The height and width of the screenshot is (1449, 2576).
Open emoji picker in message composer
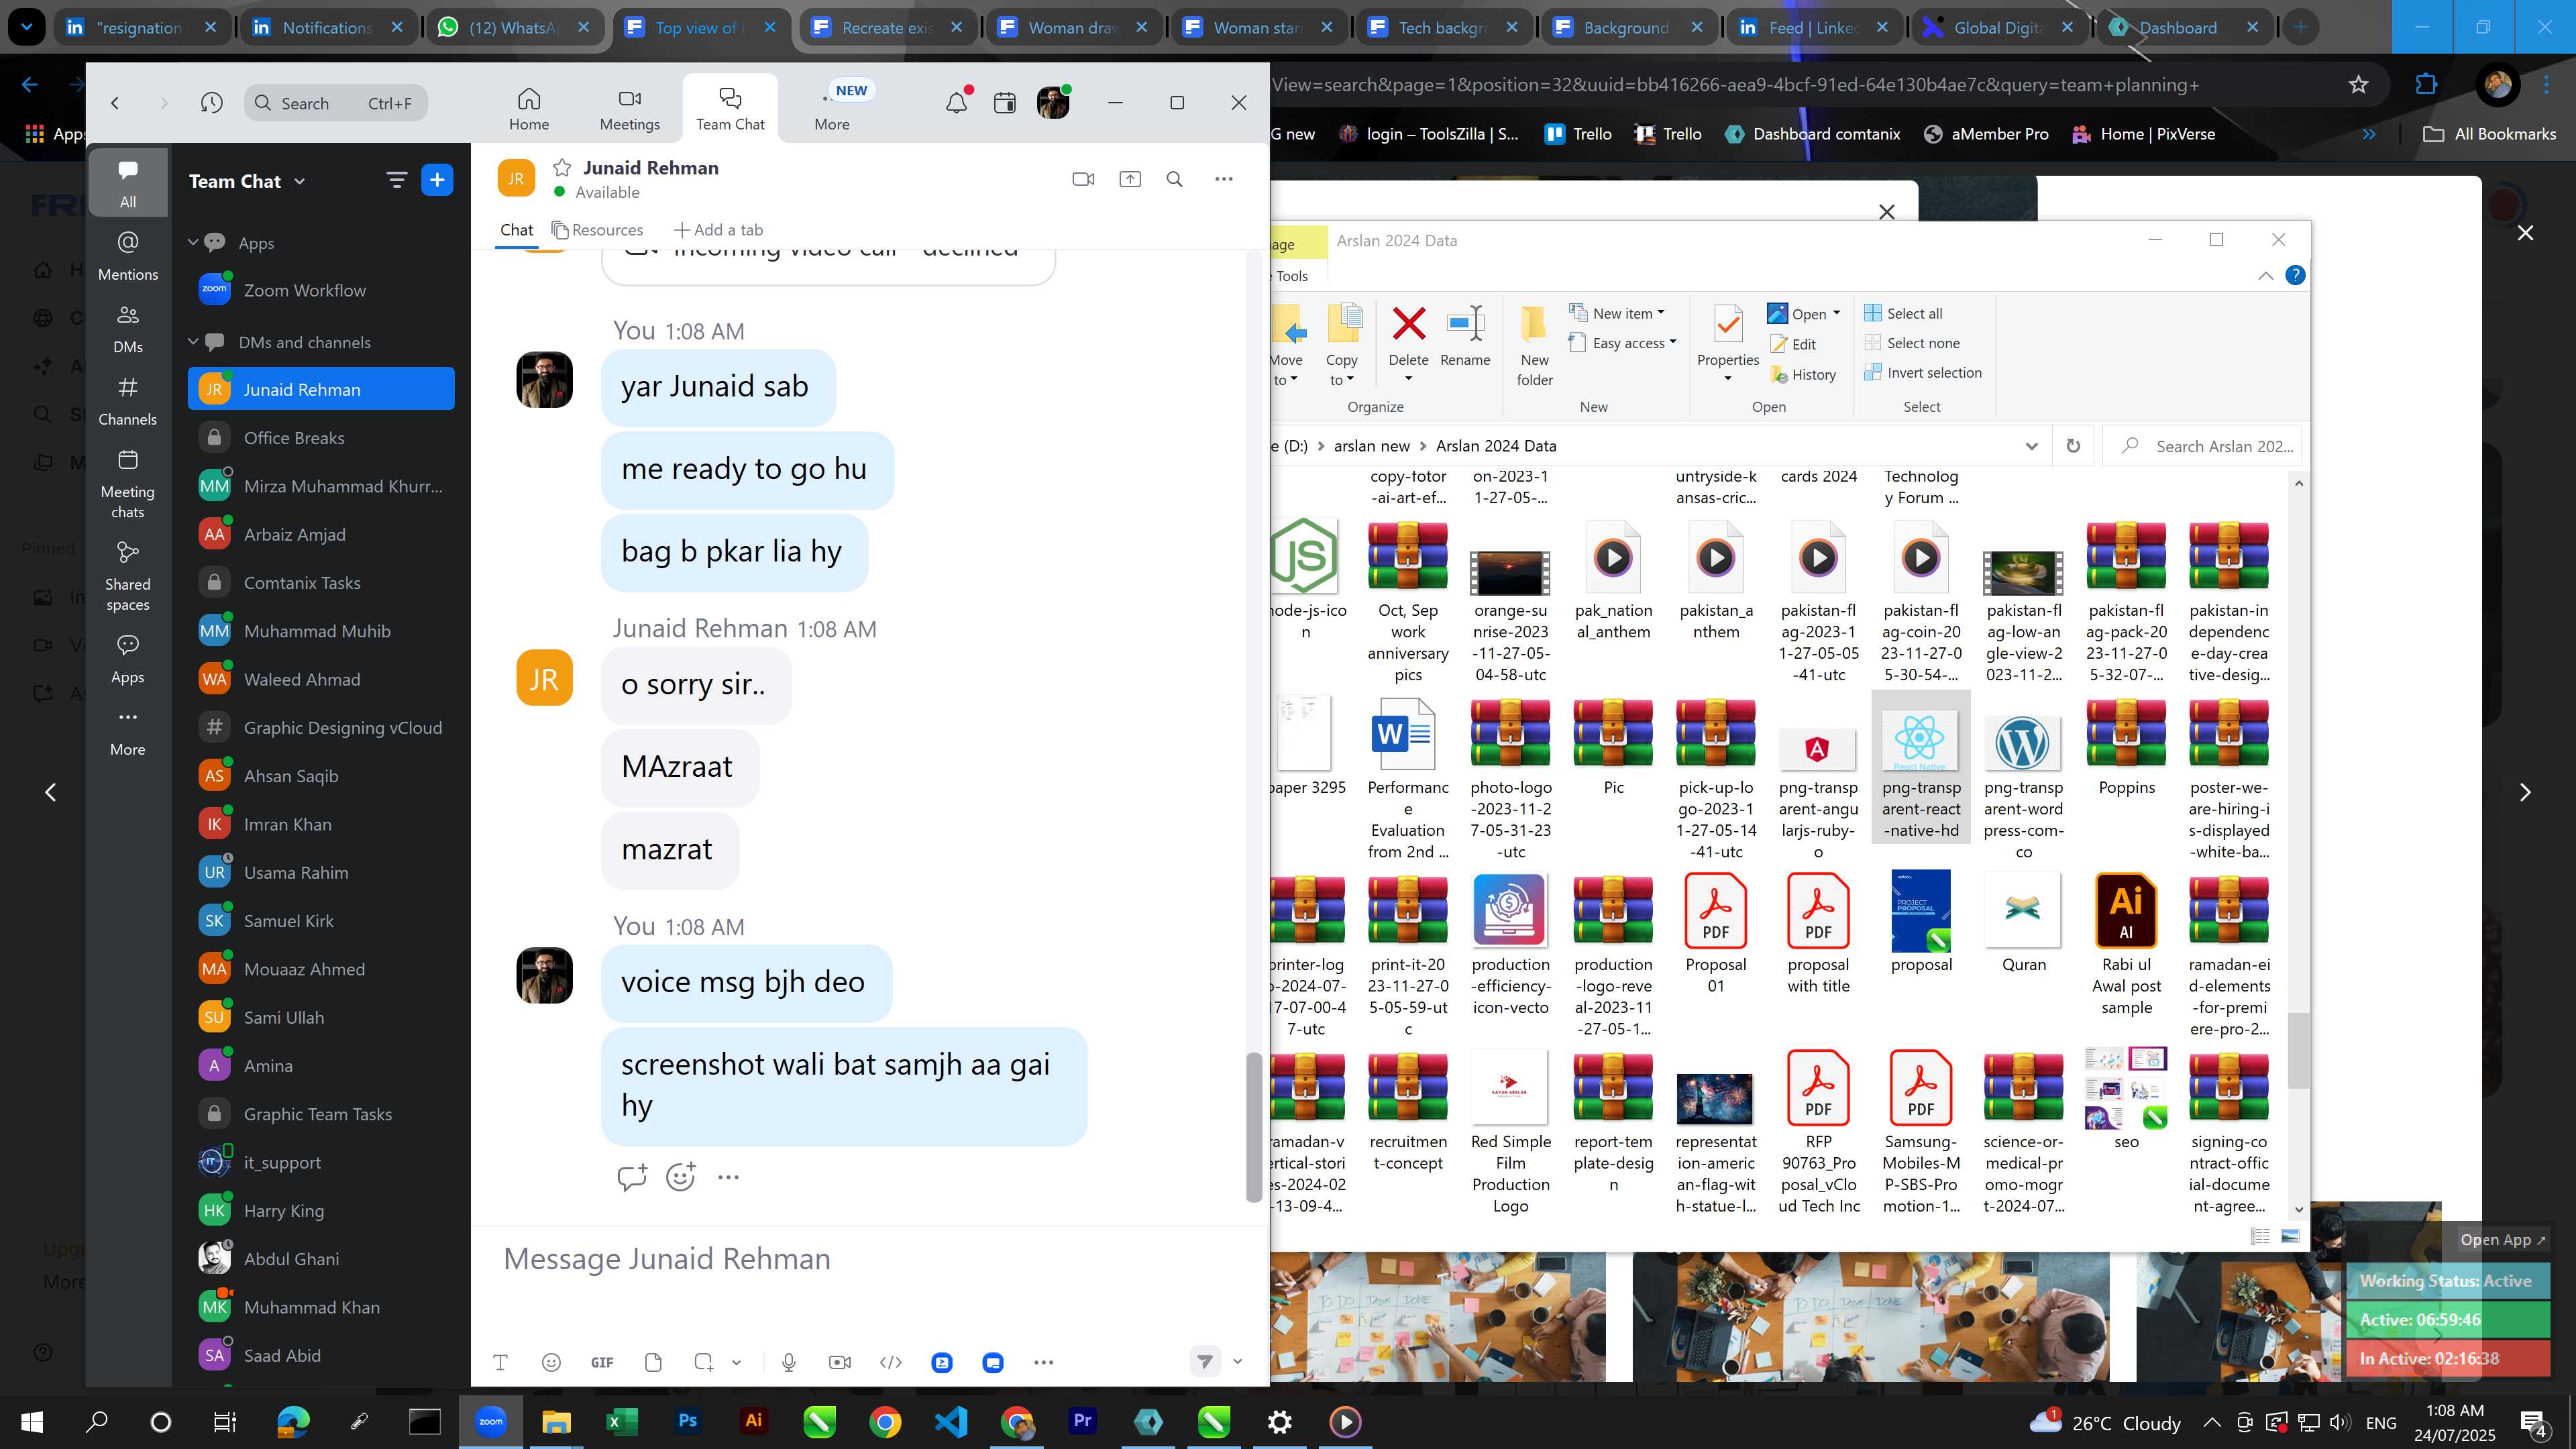551,1362
